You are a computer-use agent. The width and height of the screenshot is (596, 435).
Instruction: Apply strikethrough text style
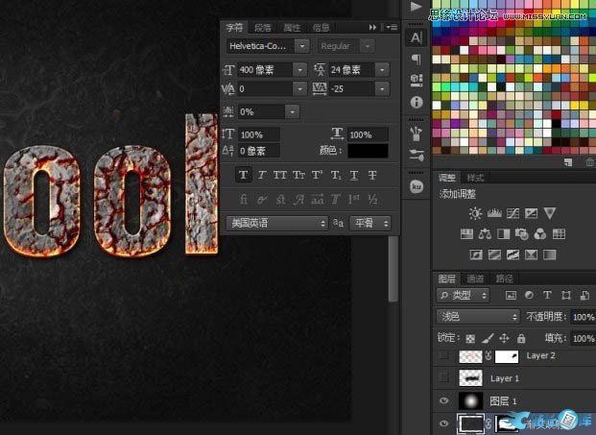pos(372,175)
